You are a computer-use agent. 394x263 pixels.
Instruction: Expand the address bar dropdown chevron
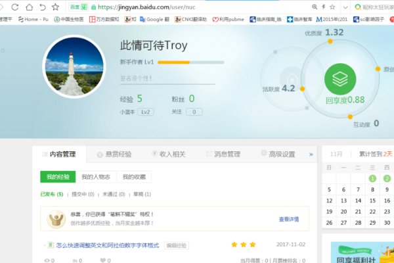(345, 7)
